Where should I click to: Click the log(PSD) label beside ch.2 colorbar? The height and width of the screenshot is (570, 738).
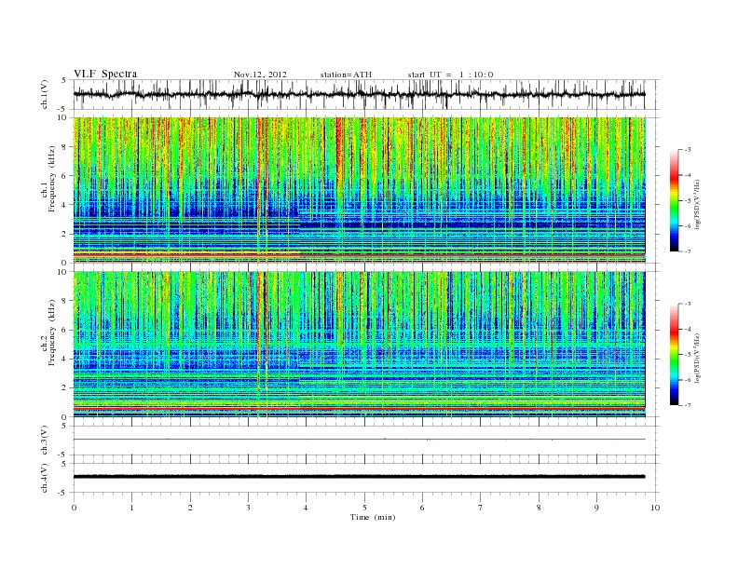coord(697,358)
